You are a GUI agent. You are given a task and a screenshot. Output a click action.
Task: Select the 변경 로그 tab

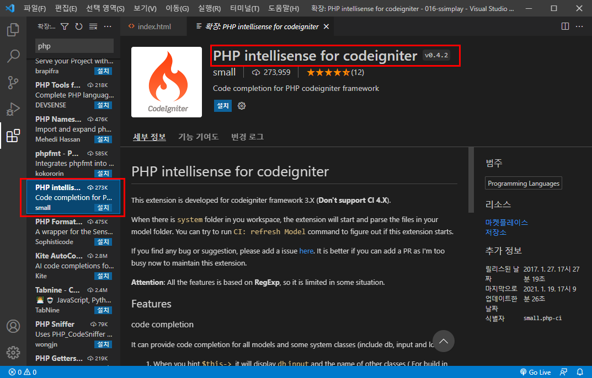[x=247, y=137]
